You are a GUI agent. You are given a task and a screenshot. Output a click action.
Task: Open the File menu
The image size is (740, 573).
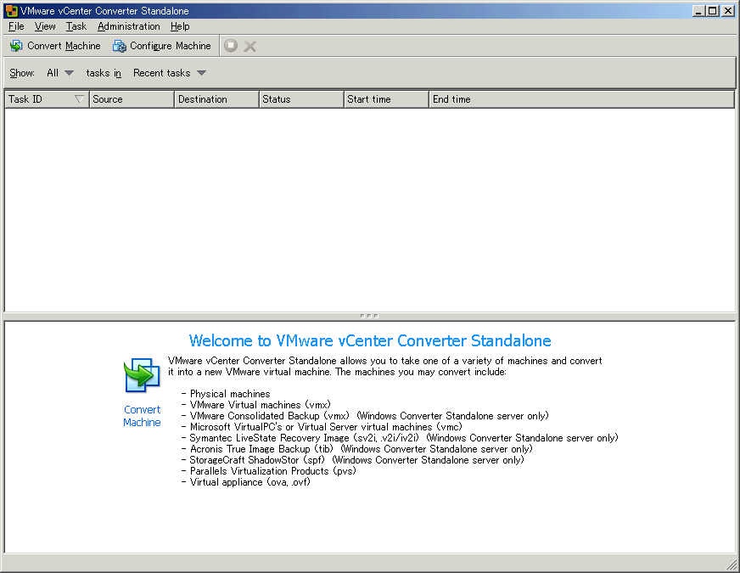point(16,26)
